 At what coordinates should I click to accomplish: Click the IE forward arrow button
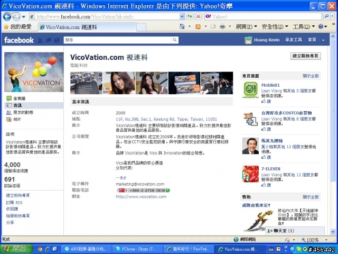(16, 16)
